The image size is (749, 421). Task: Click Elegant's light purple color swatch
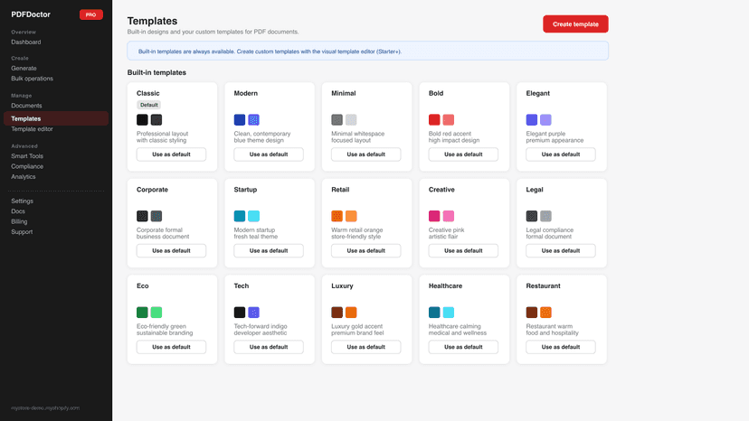545,120
